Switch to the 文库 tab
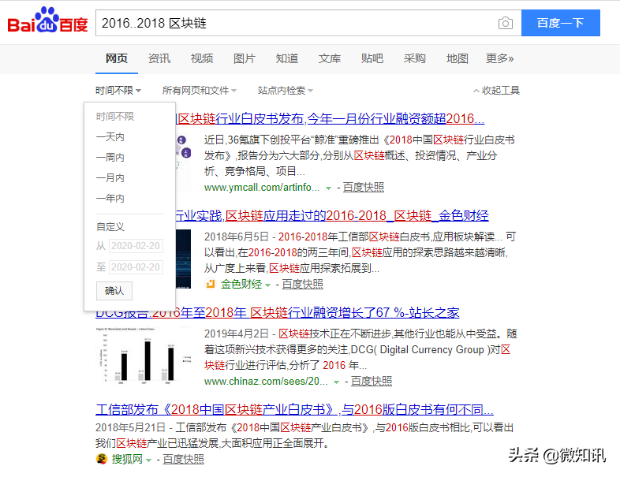The image size is (620, 477). coord(330,58)
